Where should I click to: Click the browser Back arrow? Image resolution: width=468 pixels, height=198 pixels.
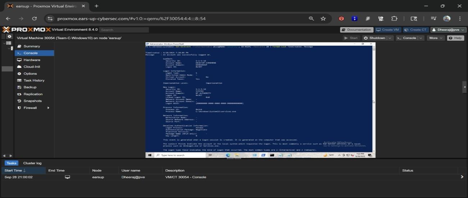pos(8,19)
